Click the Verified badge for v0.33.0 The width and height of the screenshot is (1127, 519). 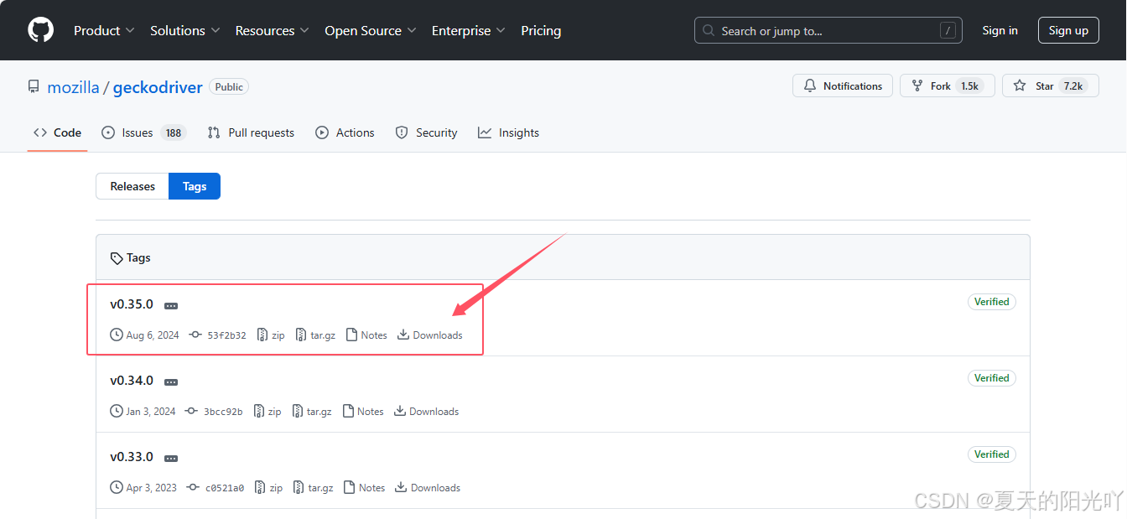coord(992,454)
